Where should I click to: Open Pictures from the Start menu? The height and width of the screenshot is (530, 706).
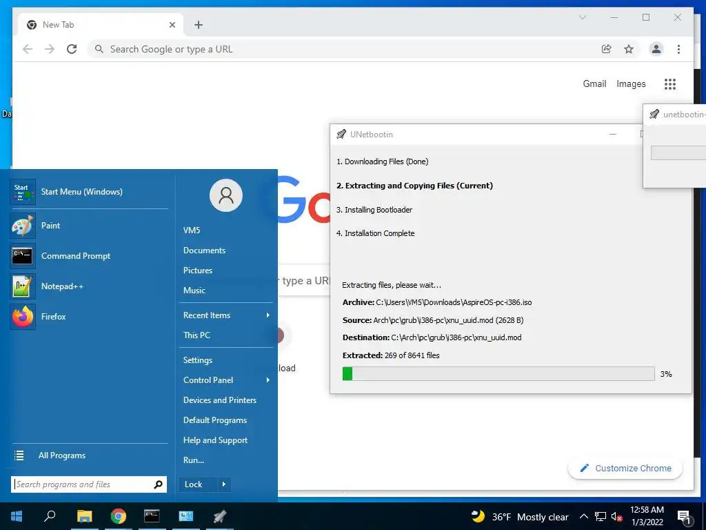pos(198,271)
